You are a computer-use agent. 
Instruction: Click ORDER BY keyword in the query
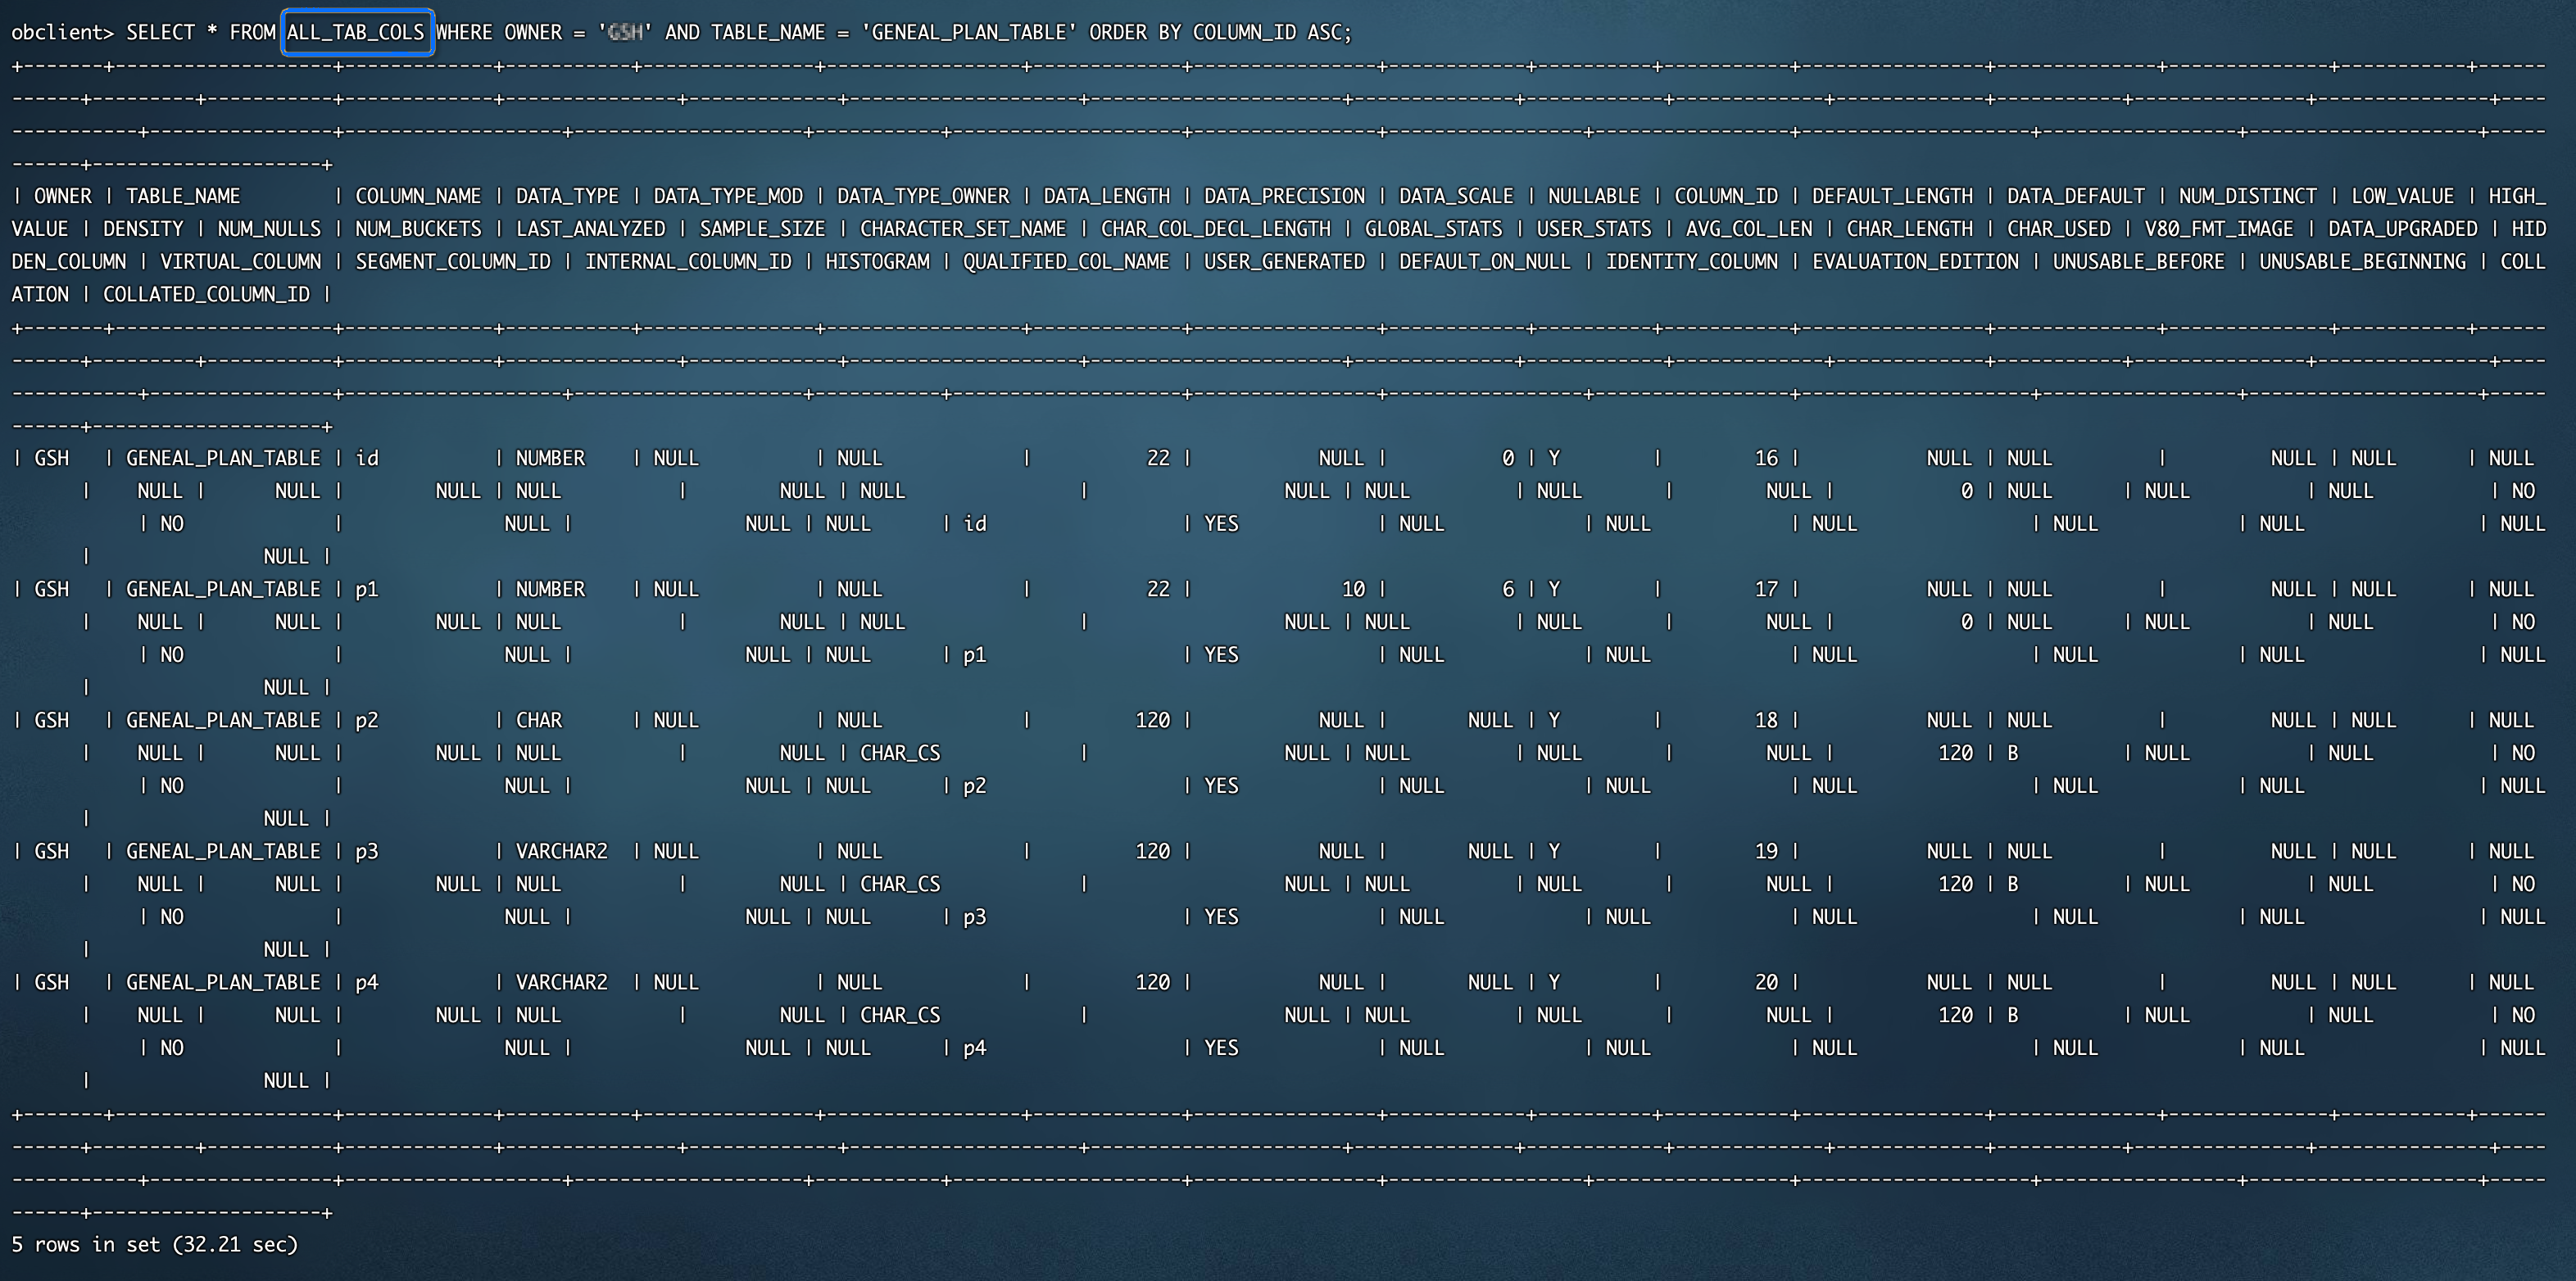coord(1135,32)
